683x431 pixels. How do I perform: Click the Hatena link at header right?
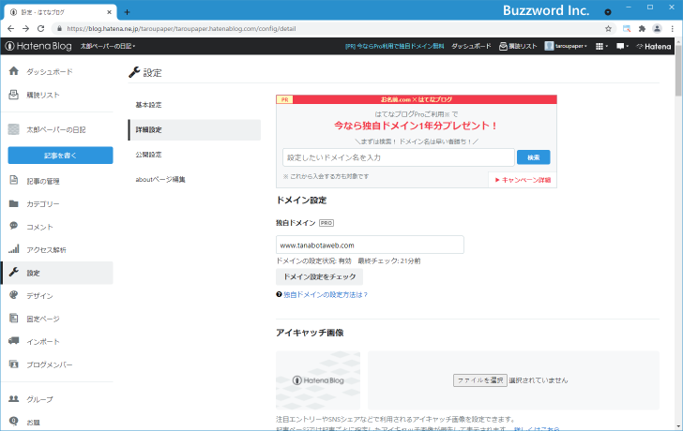pos(654,46)
